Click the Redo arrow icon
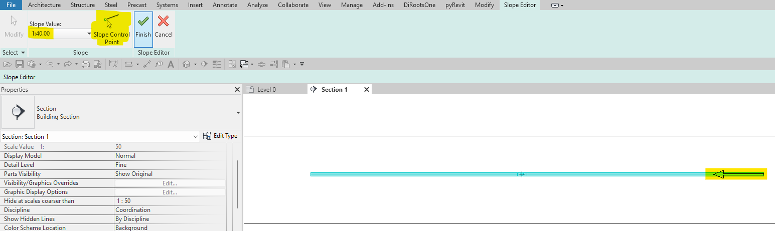Screen dimensions: 775x231 click(x=68, y=64)
